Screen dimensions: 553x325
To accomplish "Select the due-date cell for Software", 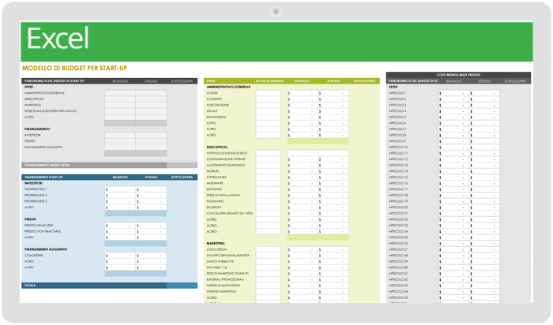I will click(269, 189).
